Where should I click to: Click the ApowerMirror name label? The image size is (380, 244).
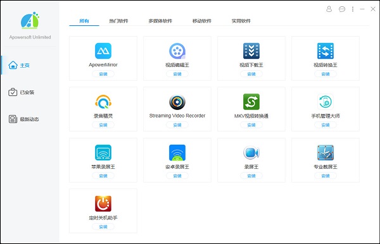pyautogui.click(x=103, y=65)
